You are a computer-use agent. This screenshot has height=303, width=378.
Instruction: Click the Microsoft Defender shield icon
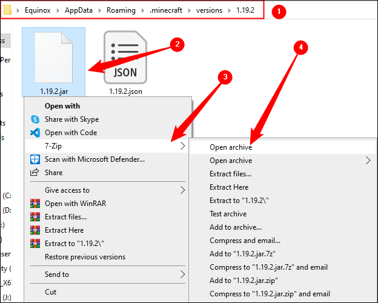(35, 159)
